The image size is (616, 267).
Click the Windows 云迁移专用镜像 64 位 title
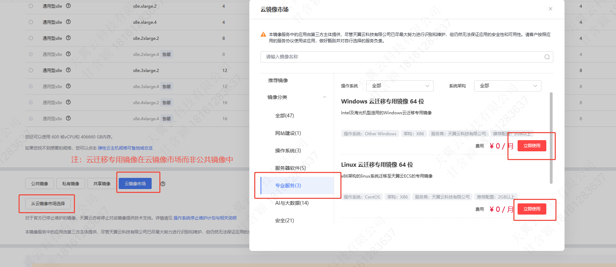coord(382,101)
